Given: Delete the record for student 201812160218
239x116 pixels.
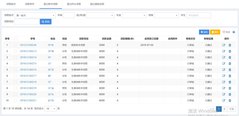Looking at the screenshot, I should pyautogui.click(x=230, y=82).
